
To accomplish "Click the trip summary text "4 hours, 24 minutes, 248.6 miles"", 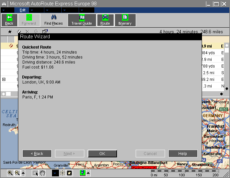I will [x=191, y=32].
